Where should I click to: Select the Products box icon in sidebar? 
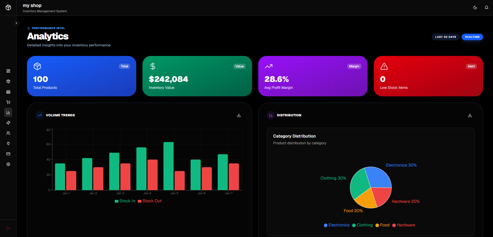click(x=8, y=81)
